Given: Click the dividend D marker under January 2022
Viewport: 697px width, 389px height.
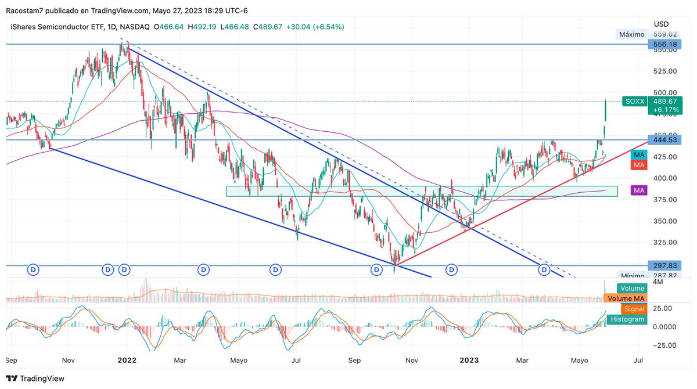Looking at the screenshot, I should coord(124,269).
